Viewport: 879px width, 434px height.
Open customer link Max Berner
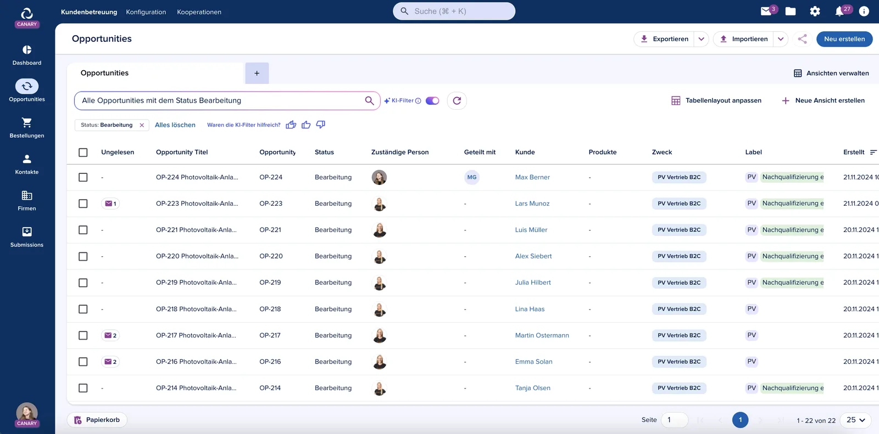(x=532, y=177)
